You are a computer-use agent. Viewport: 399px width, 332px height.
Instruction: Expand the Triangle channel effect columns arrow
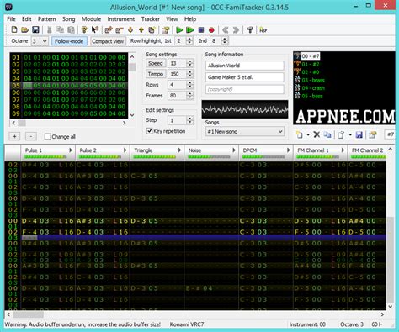click(x=179, y=150)
